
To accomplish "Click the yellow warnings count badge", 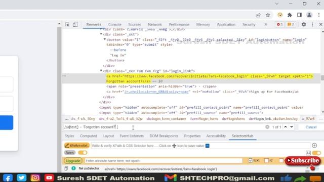I will tap(291, 24).
